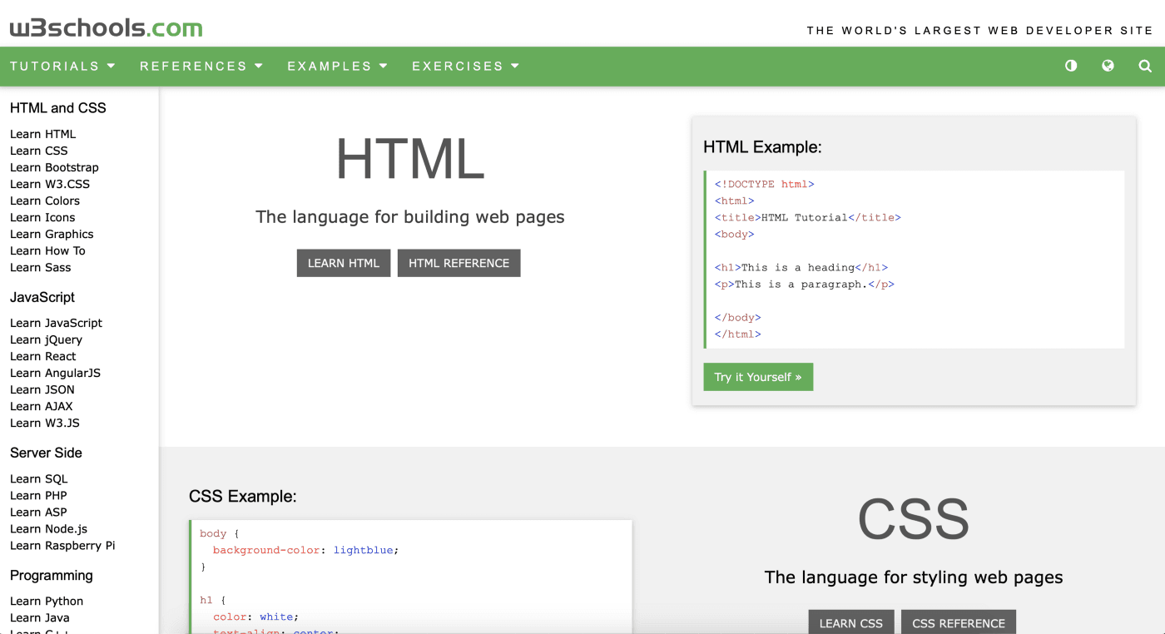Click Learn SQL sidebar link
The width and height of the screenshot is (1165, 634).
click(x=38, y=478)
